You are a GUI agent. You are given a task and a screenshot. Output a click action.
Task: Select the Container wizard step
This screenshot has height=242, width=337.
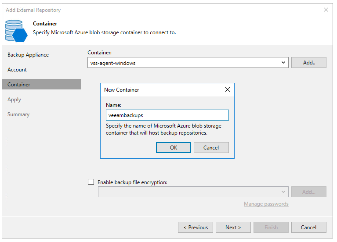coord(19,85)
